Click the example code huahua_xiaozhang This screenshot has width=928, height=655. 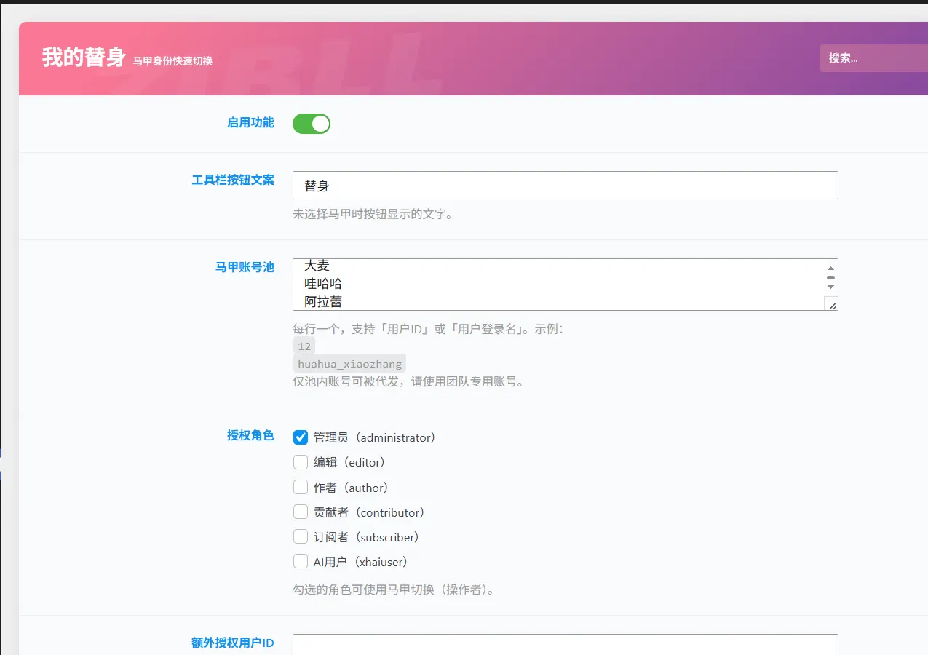coord(349,364)
